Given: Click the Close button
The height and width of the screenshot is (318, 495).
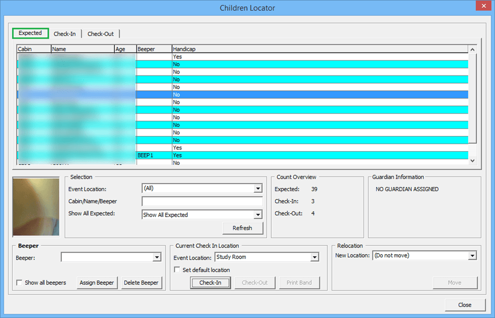Looking at the screenshot, I should tap(465, 305).
